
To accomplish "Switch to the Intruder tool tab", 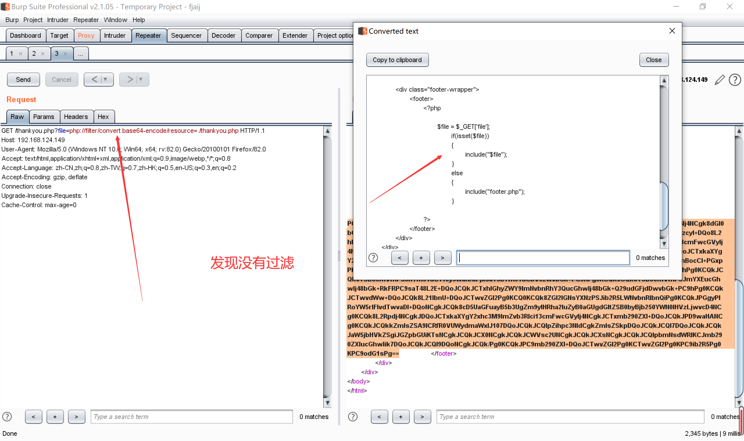I will [x=115, y=36].
